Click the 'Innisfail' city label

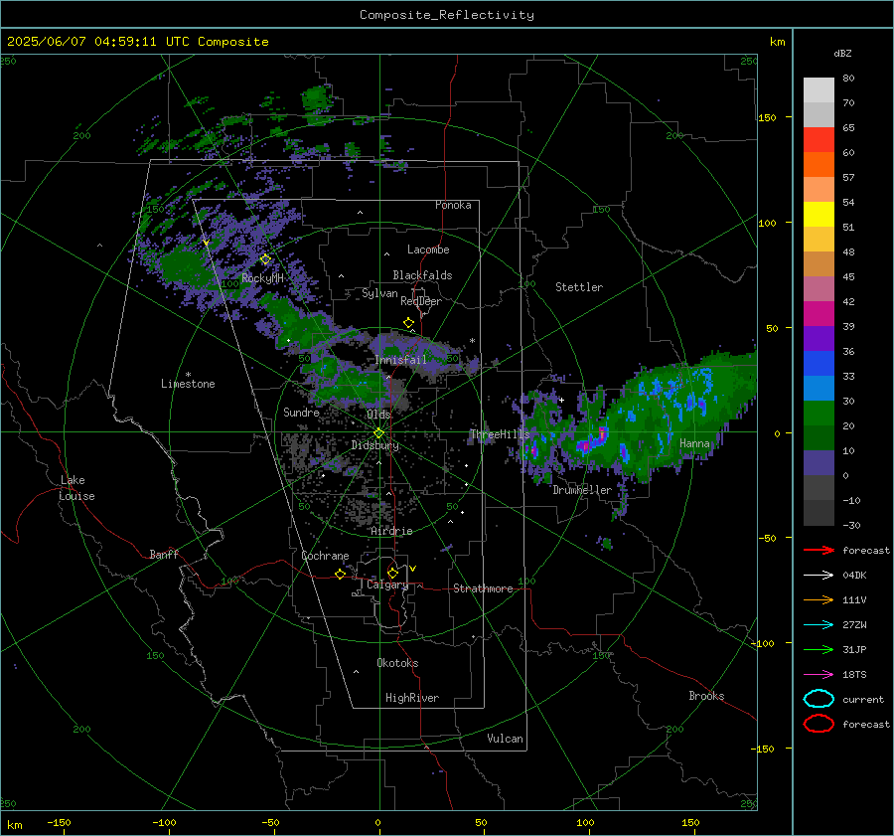coord(400,360)
